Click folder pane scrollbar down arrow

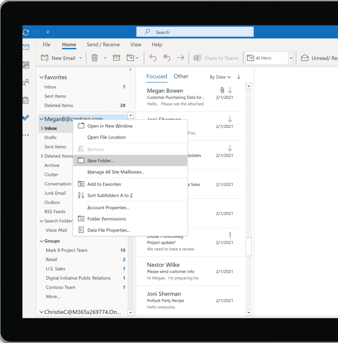coord(130,312)
